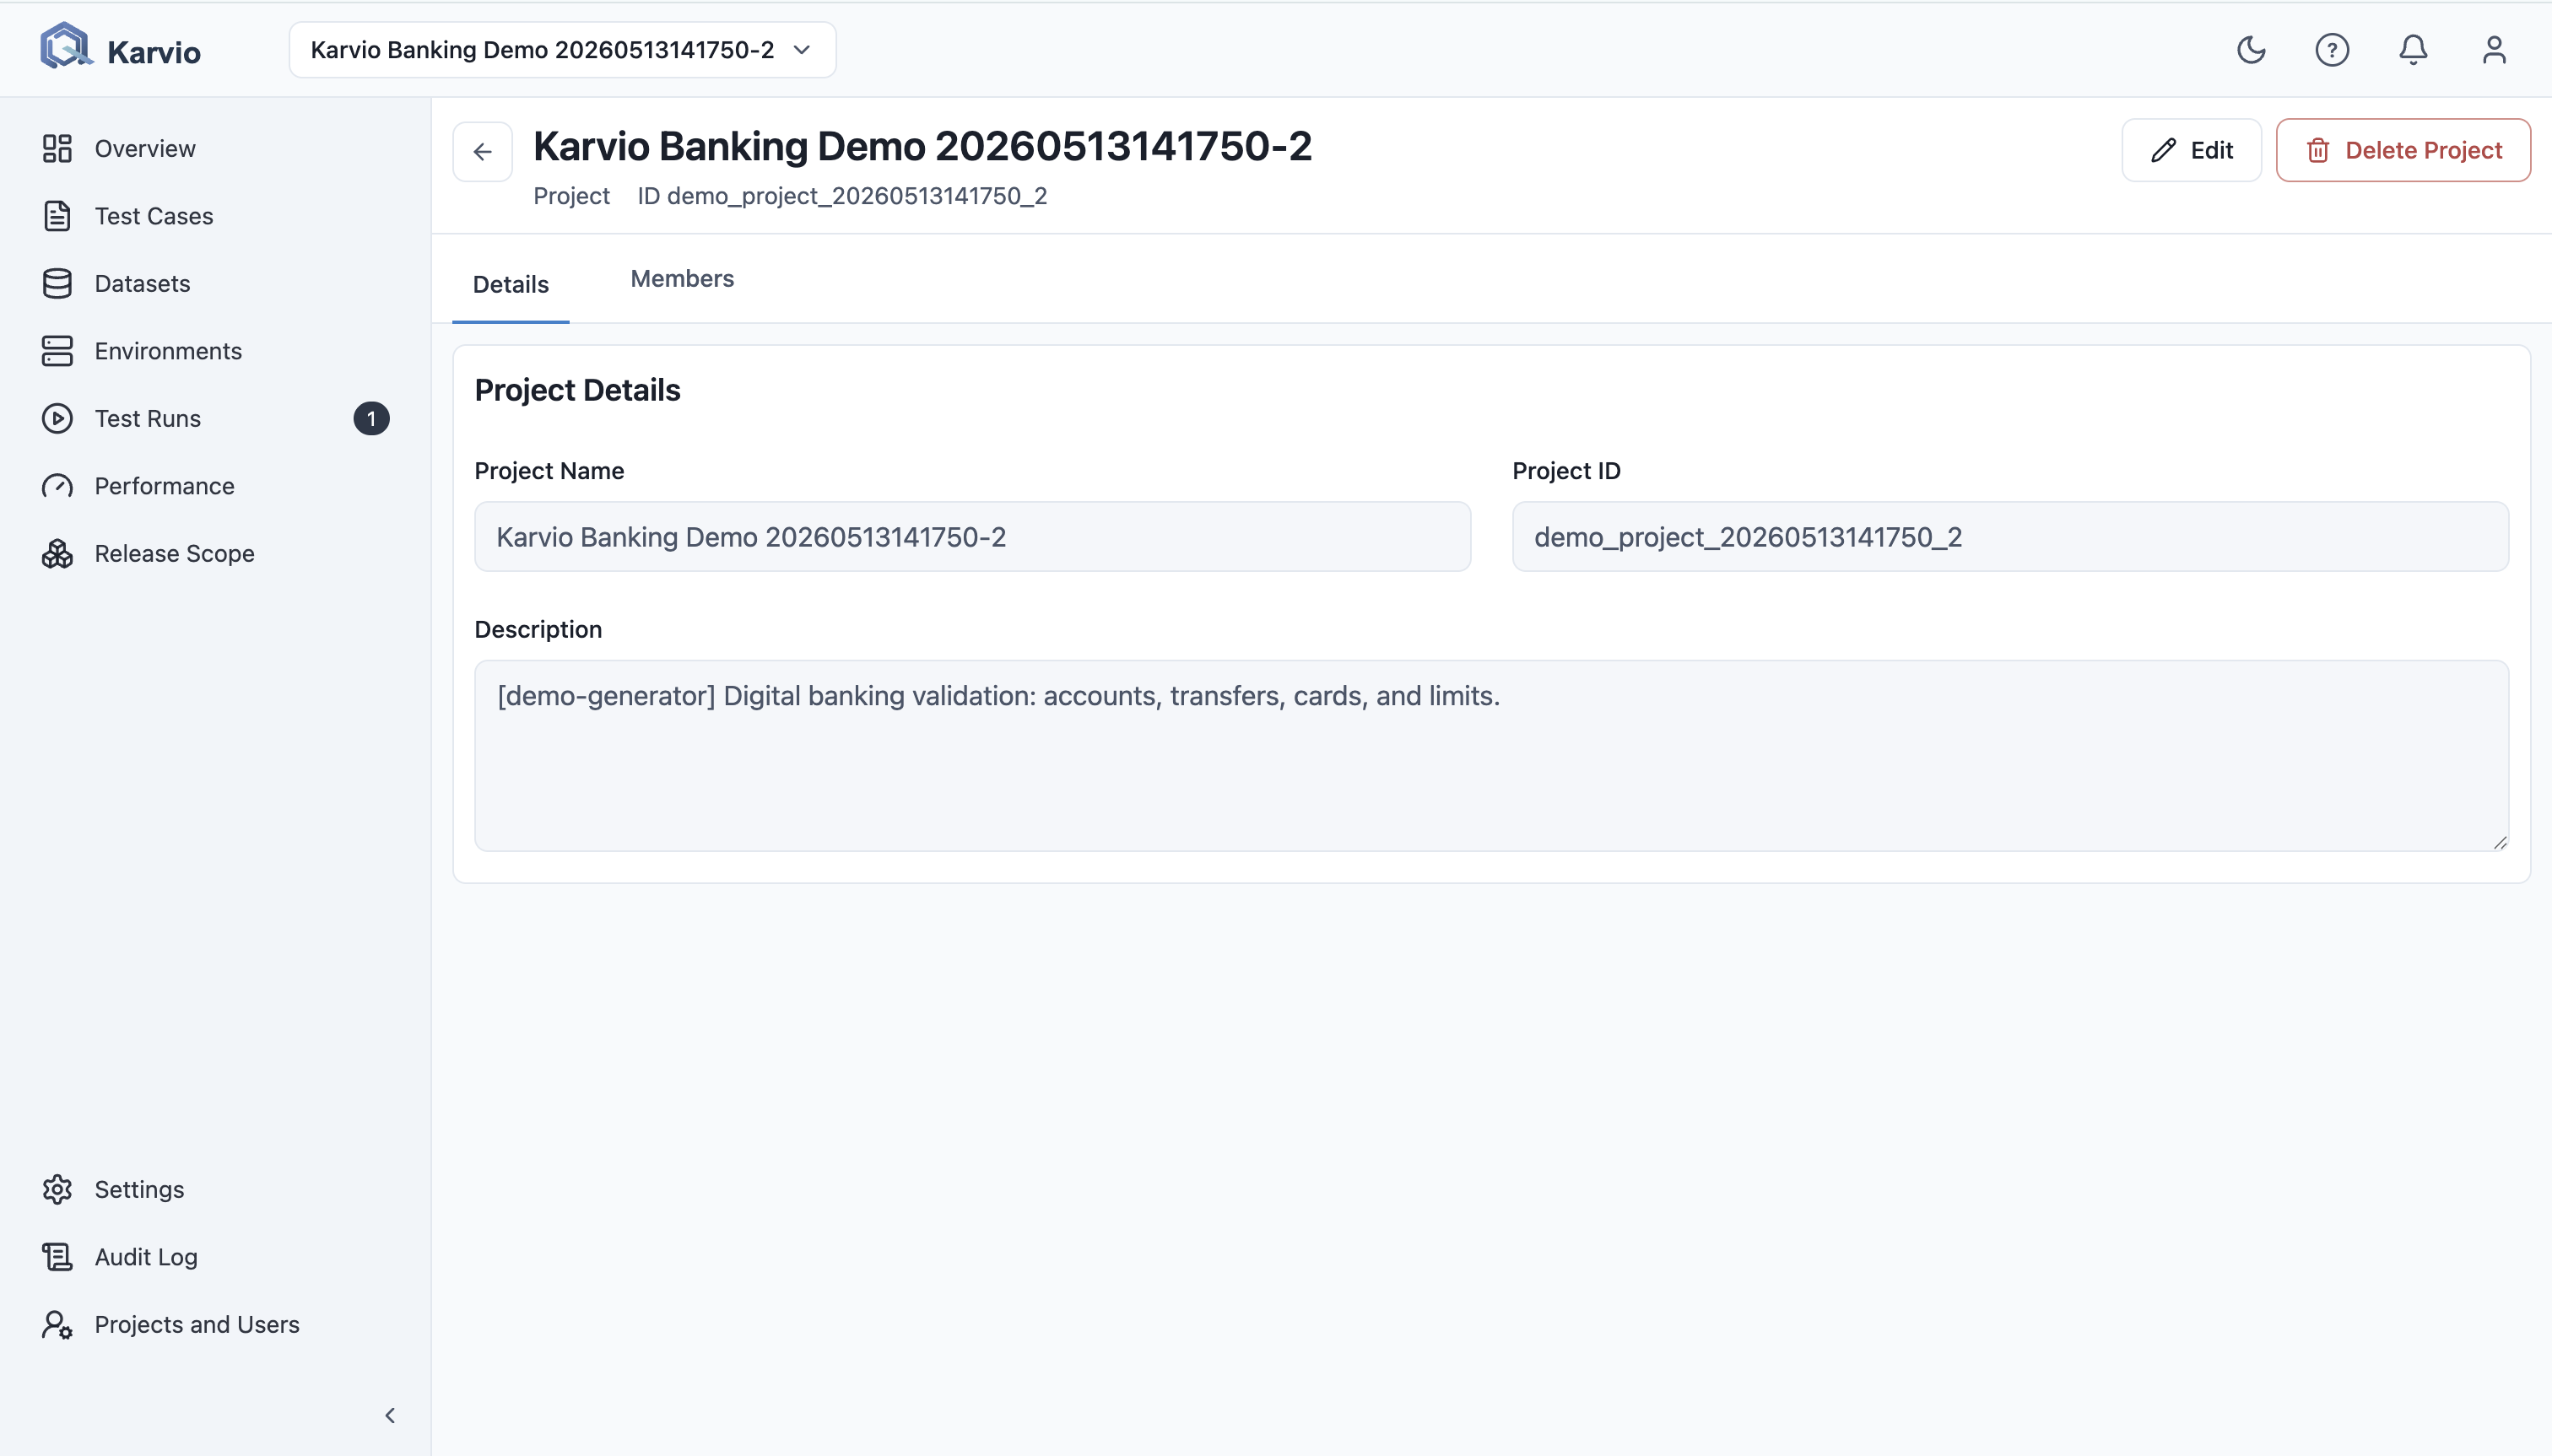Click the Performance gauge icon
Image resolution: width=2552 pixels, height=1456 pixels.
click(x=57, y=486)
